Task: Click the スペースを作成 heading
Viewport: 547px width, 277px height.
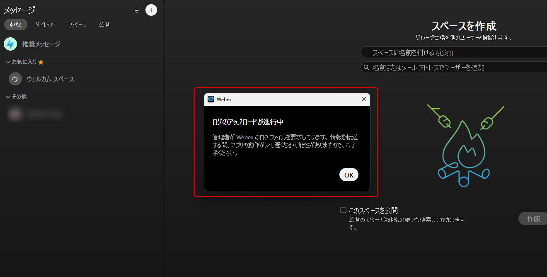Action: point(464,26)
